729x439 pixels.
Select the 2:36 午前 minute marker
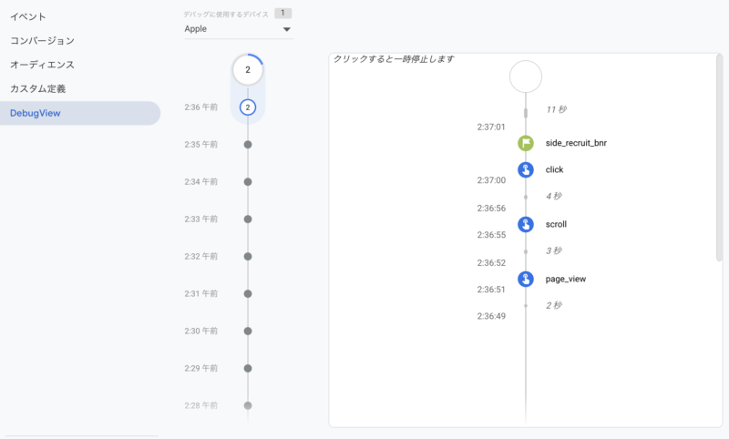click(x=247, y=107)
